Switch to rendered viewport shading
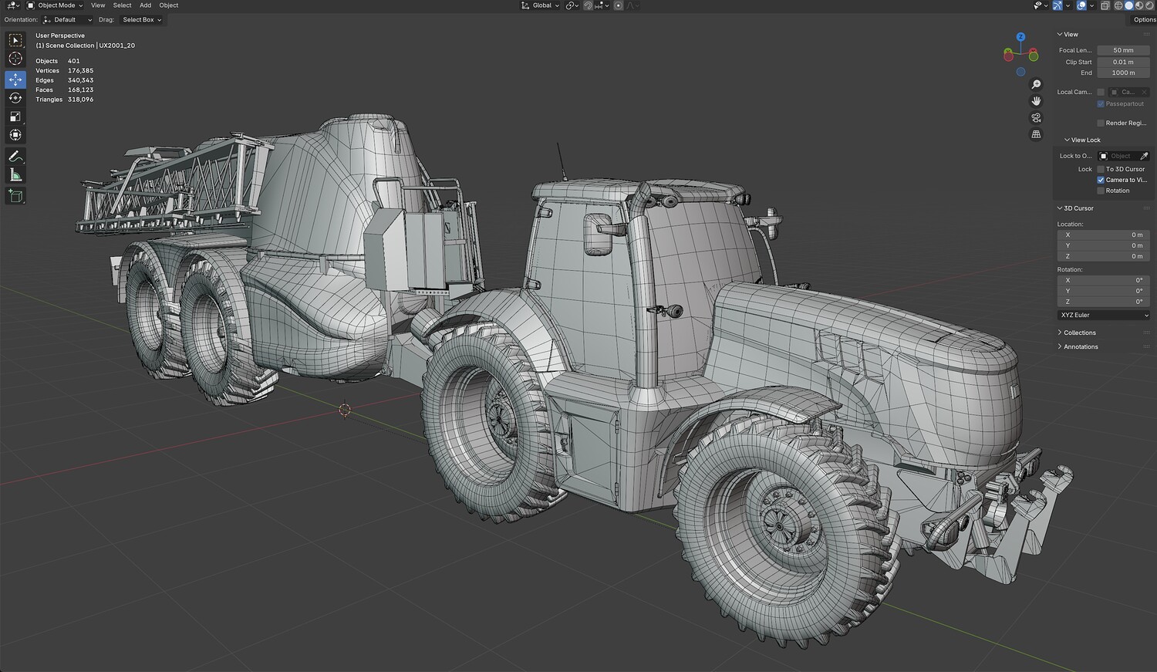Viewport: 1157px width, 672px height. [x=1149, y=5]
